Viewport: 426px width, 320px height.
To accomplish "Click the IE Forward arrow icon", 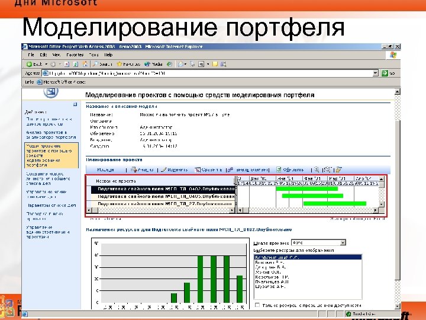I will tap(53, 64).
